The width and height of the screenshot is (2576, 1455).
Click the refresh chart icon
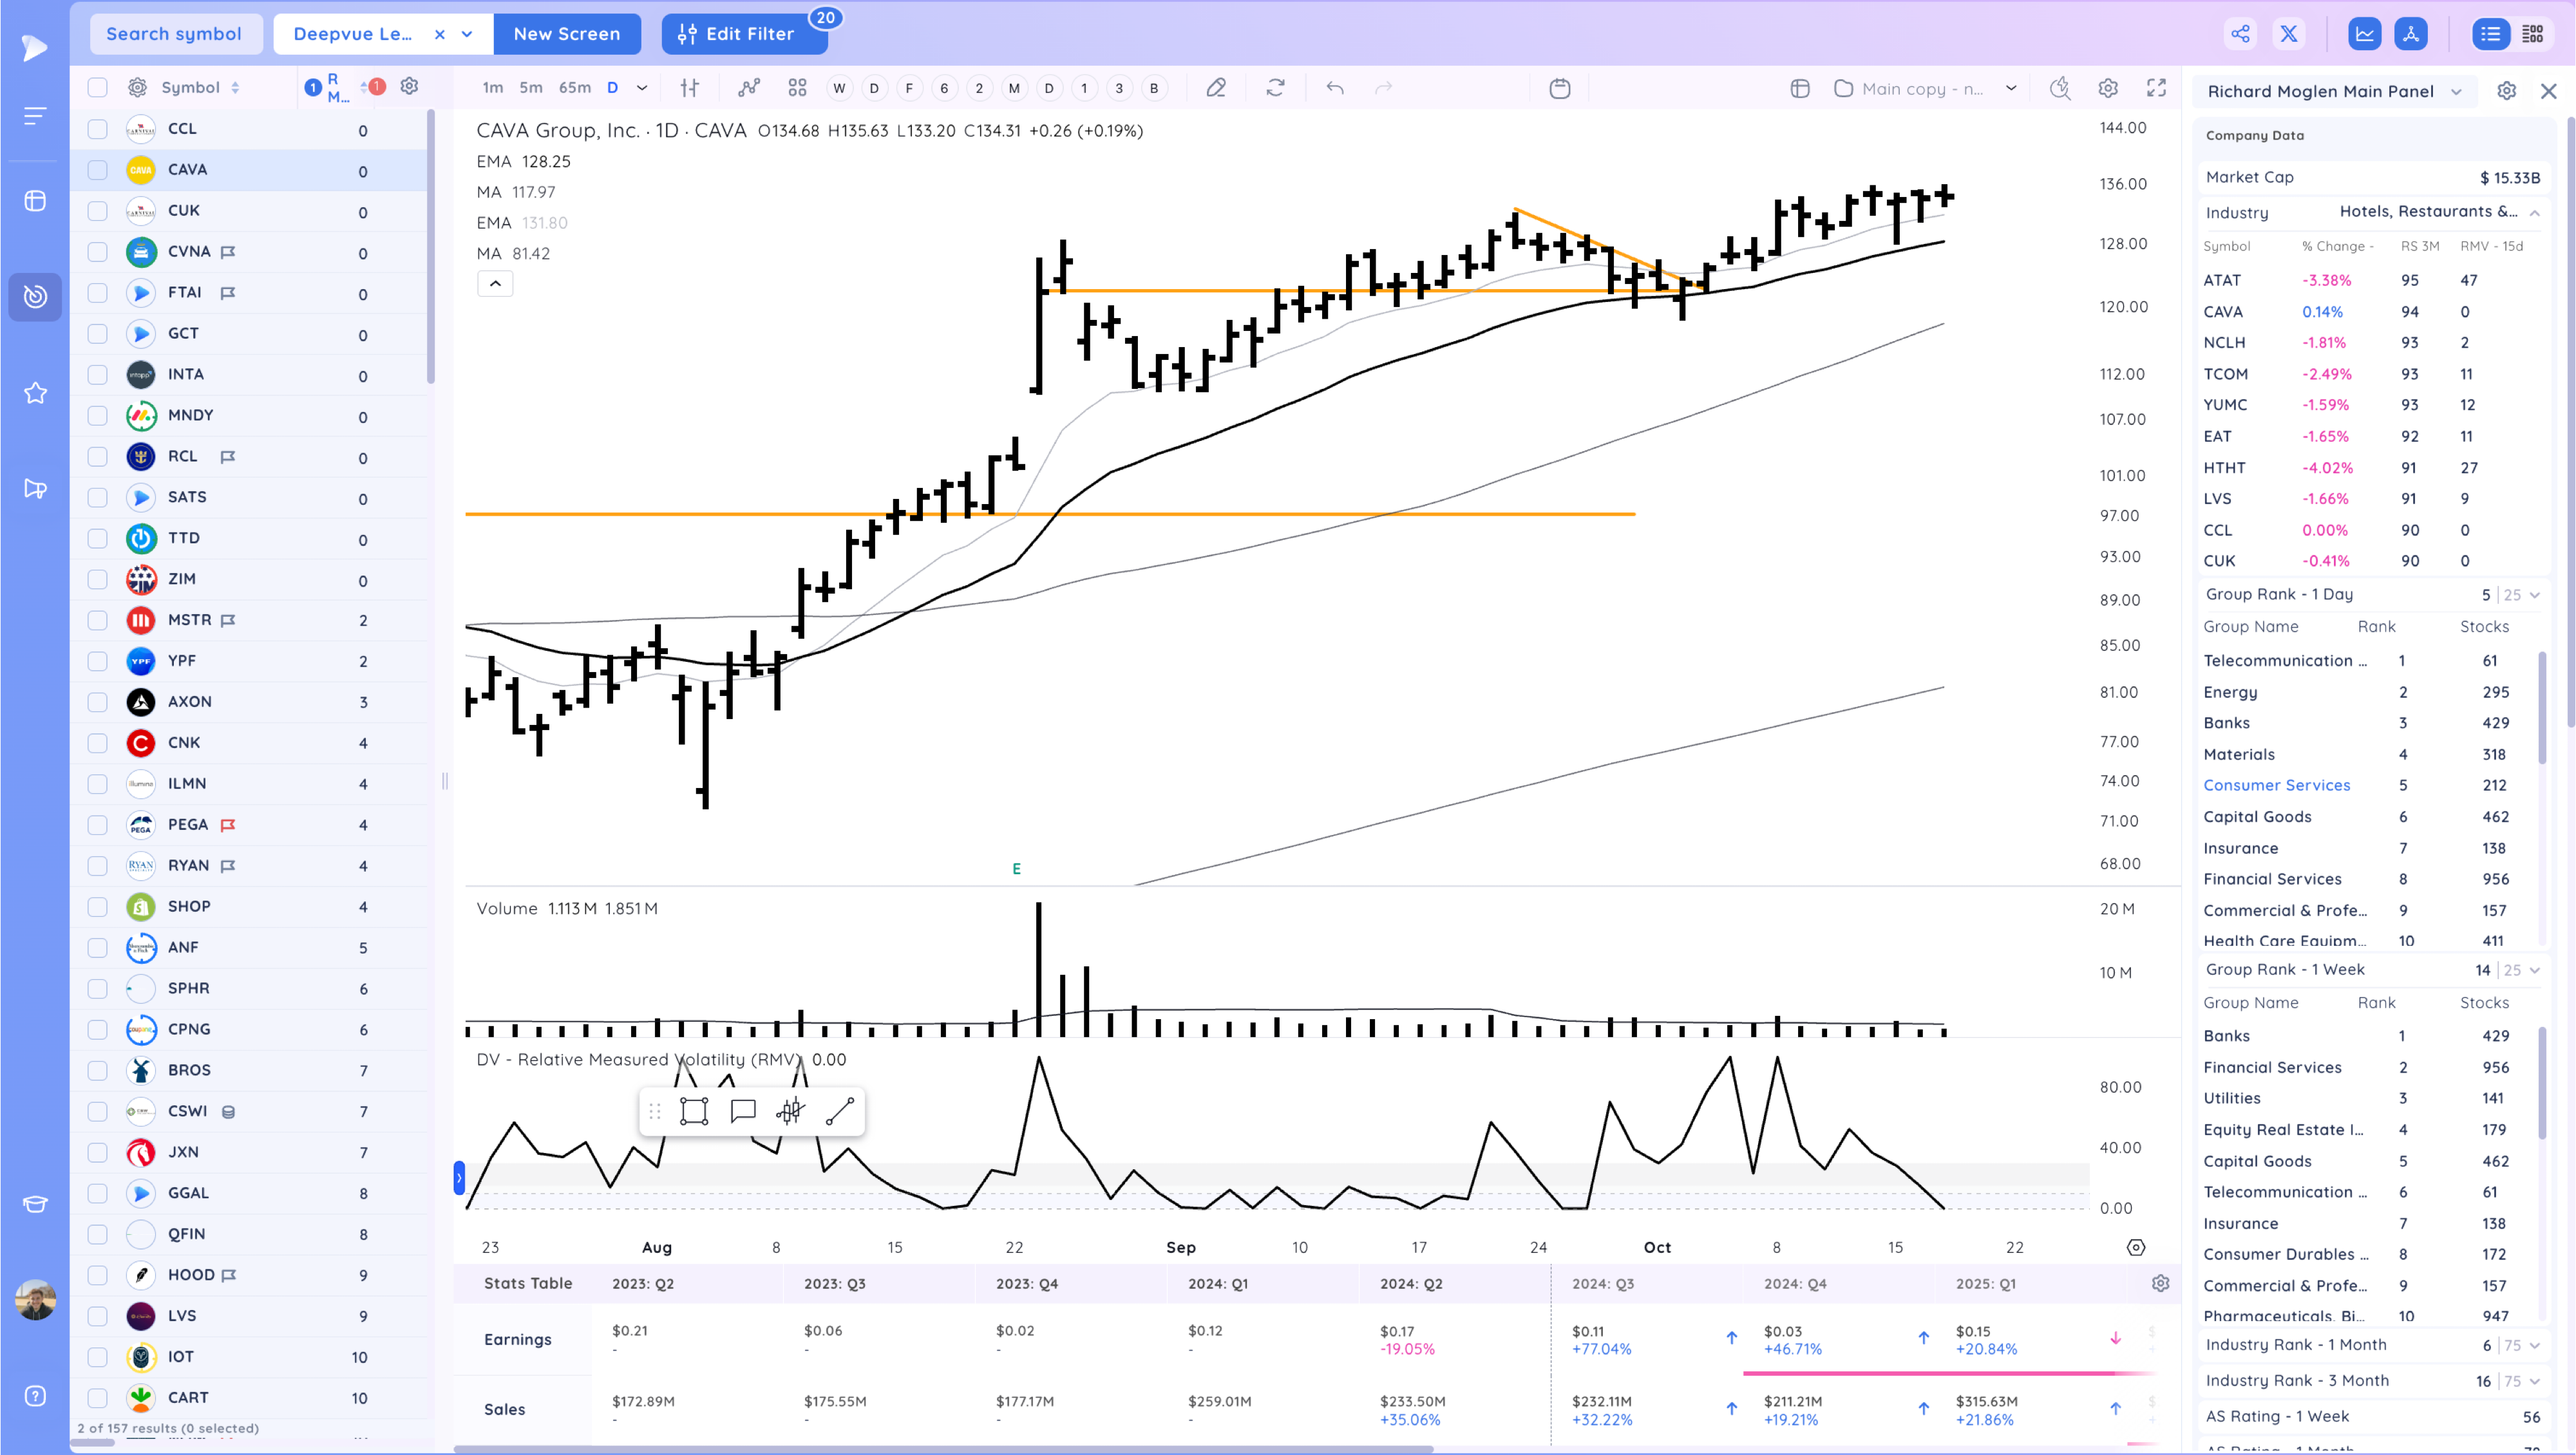pyautogui.click(x=1275, y=88)
